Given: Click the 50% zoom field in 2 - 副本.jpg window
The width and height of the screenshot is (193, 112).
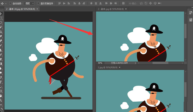Looking at the screenshot, I should (100, 63).
